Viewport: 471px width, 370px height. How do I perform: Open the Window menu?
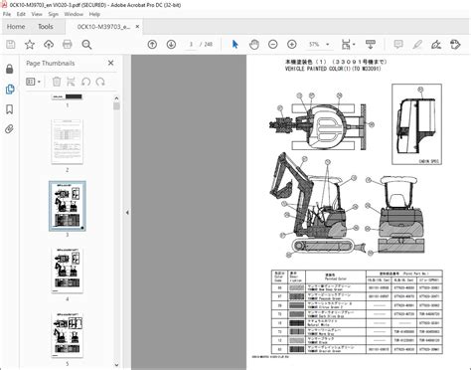[74, 14]
